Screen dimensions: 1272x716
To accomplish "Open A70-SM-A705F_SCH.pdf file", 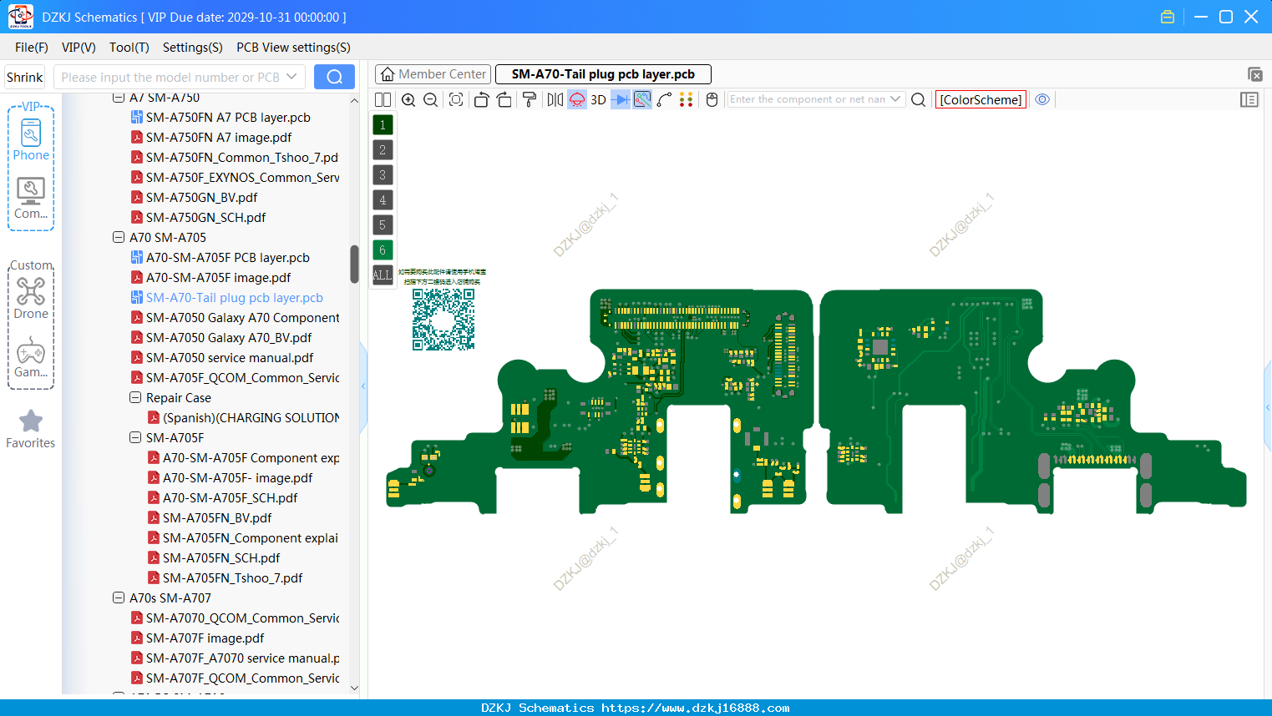I will click(x=222, y=497).
